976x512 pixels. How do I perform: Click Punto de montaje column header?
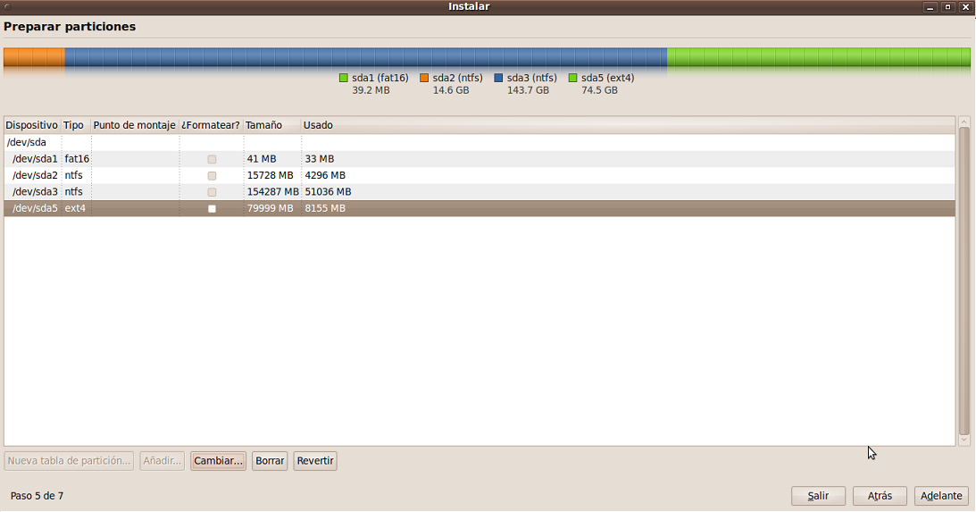[x=135, y=125]
